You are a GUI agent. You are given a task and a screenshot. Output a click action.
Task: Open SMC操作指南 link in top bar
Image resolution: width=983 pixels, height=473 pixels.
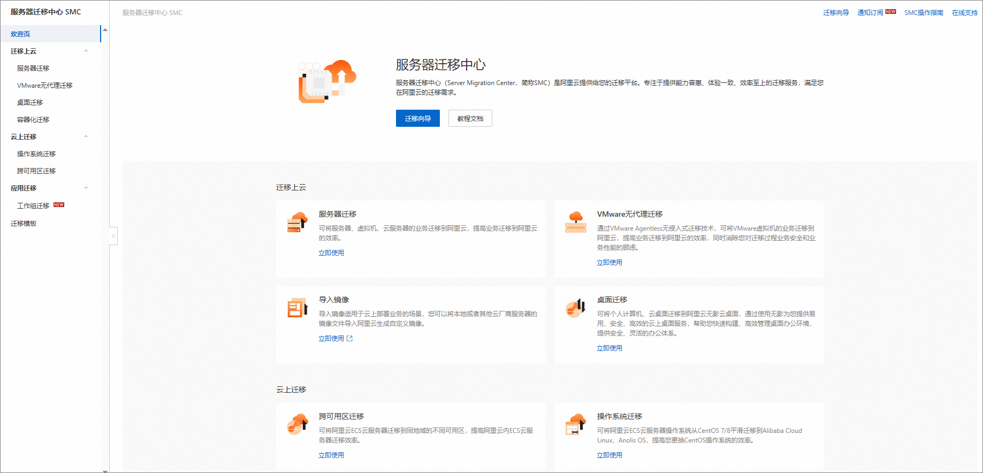pos(924,13)
